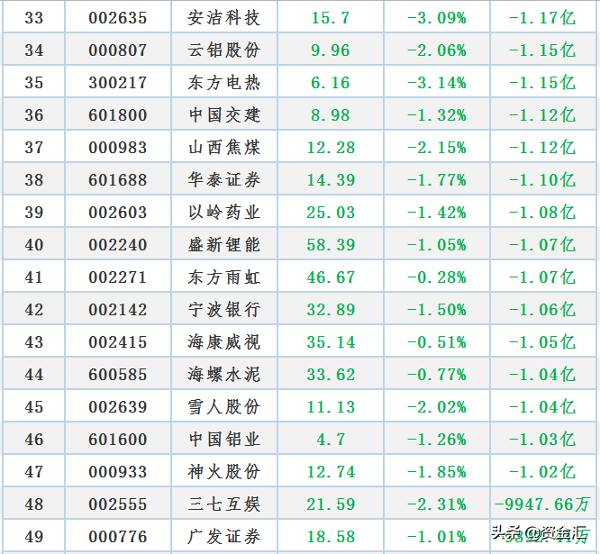Select stock code 601800
Image resolution: width=600 pixels, height=554 pixels.
click(x=118, y=115)
